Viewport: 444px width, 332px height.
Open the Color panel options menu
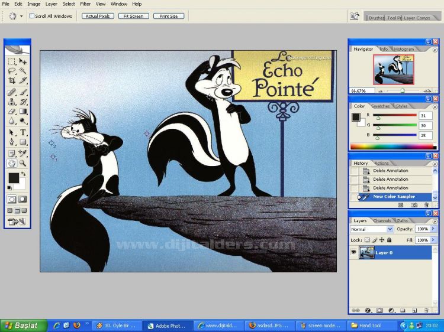pos(435,107)
